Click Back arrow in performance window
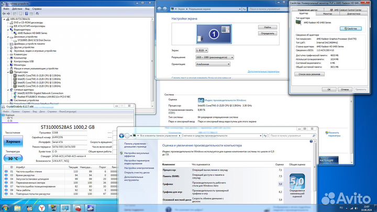Viewport: 377px width, 212px height. pos(121,136)
